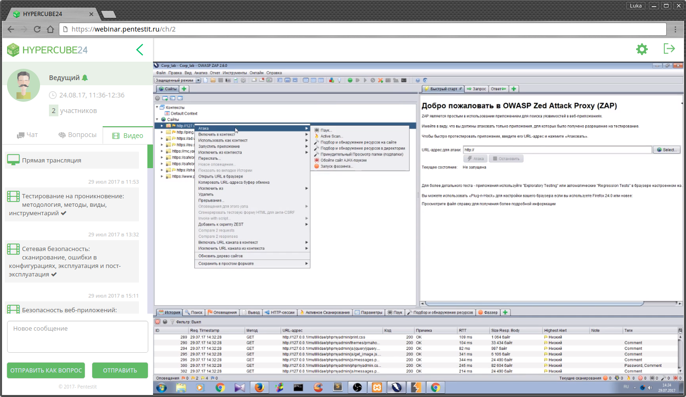Toggle the red record circle in History toolbar
Image resolution: width=686 pixels, height=397 pixels.
point(158,322)
